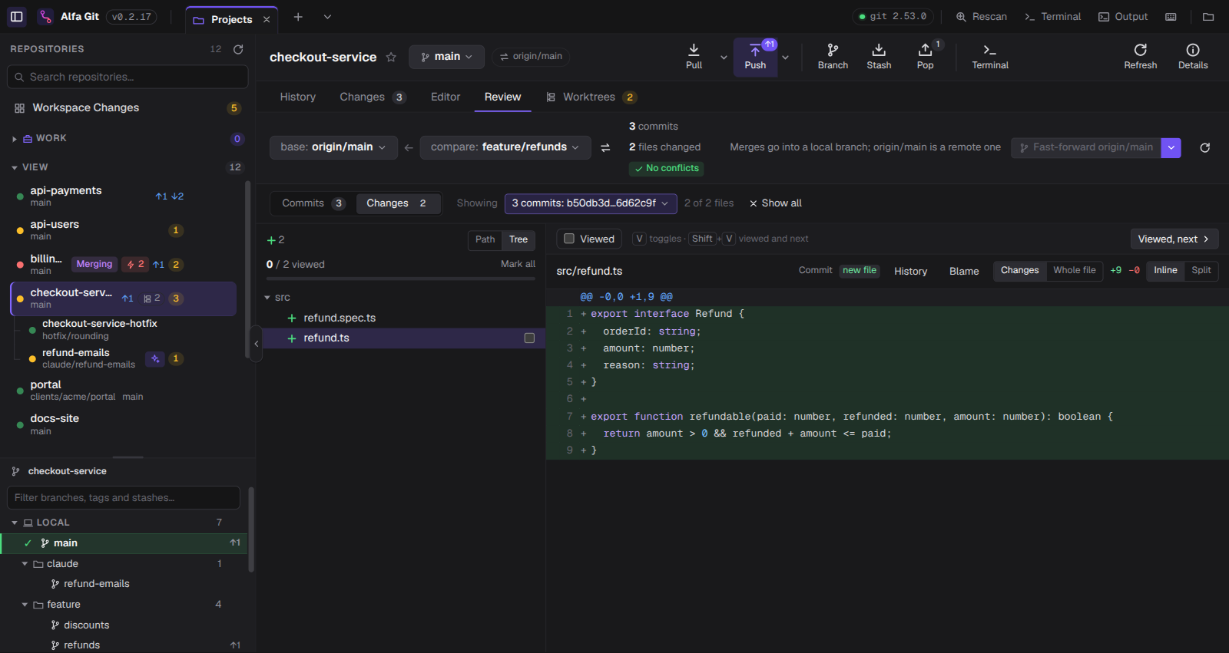Tick the refund.ts viewed checkbox
Image resolution: width=1229 pixels, height=653 pixels.
click(x=529, y=338)
